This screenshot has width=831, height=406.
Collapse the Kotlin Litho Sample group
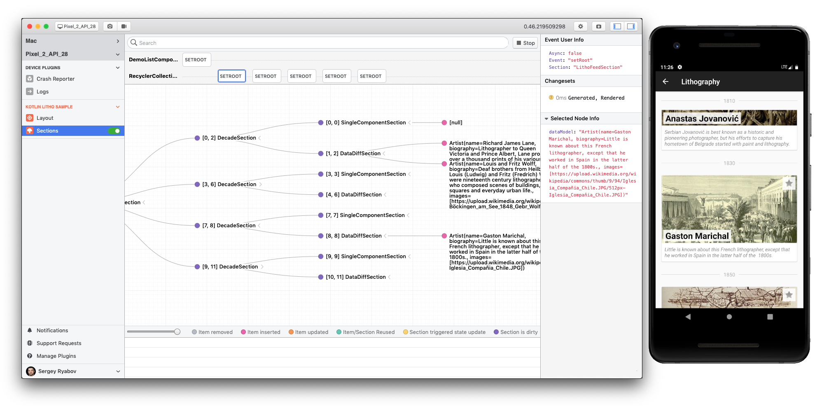pos(118,107)
